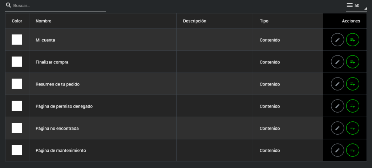Click the Color column header

coord(17,21)
